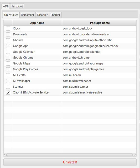Screen dimensions: 140x168
Task: Click the red Uninstall! button
Action: point(70,162)
